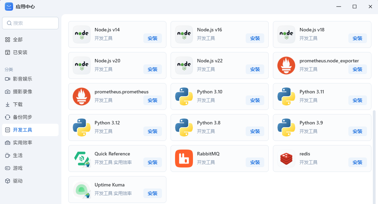Click the redis red cube icon
378x204 pixels.
286,159
